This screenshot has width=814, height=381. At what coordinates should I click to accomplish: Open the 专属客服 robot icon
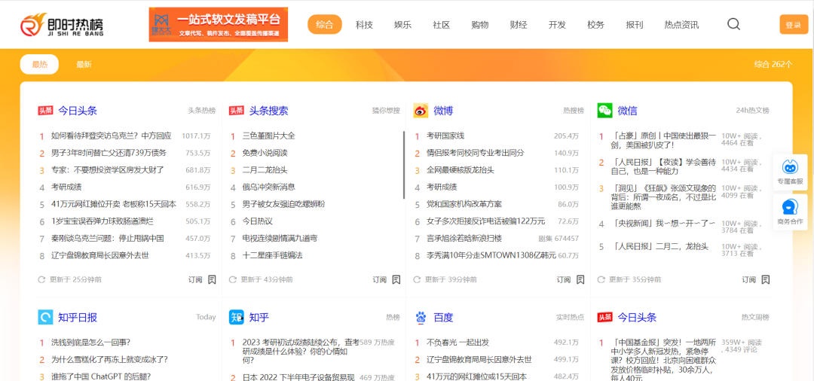tap(790, 167)
